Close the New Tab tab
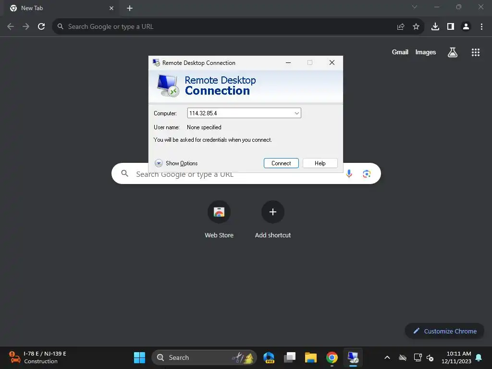Screen dimensions: 492x369 click(111, 8)
